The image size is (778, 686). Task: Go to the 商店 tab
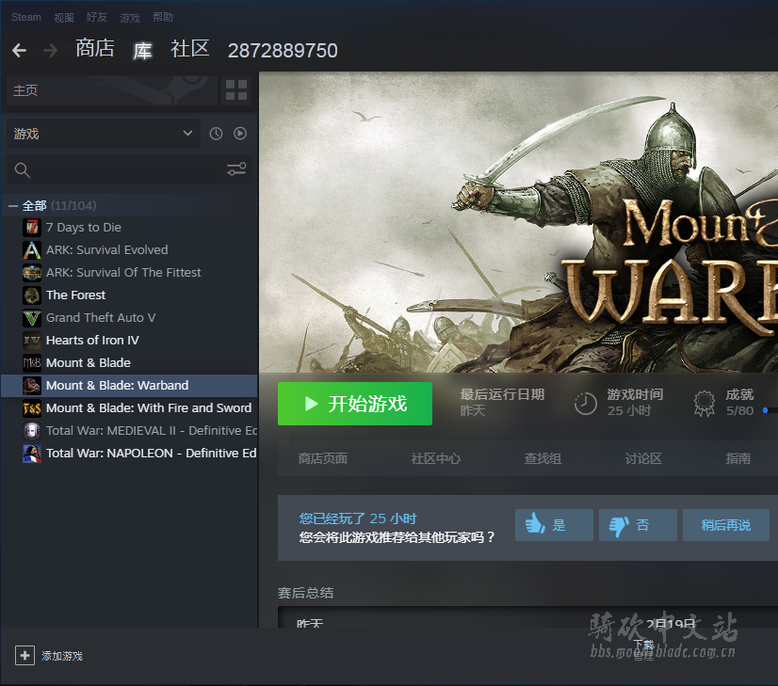(95, 49)
